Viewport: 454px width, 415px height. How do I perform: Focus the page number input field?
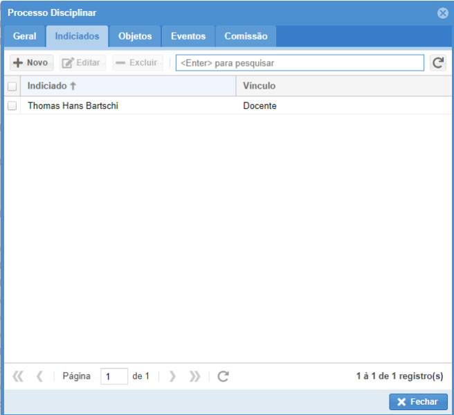[113, 376]
